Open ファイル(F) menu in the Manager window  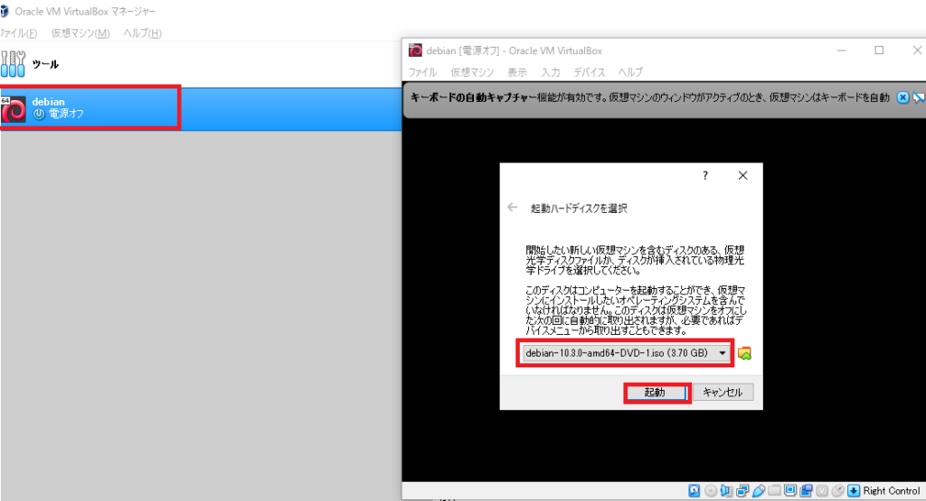click(18, 33)
